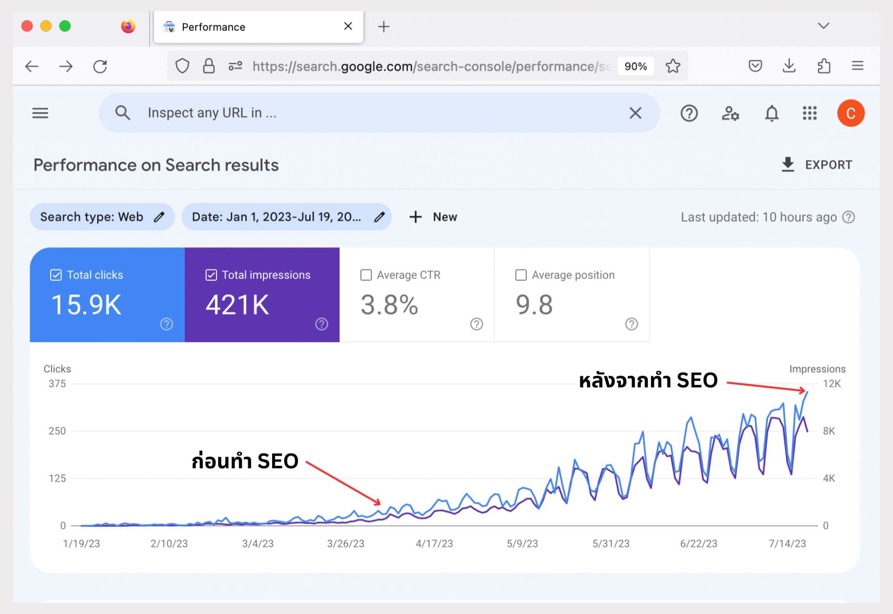Select the Average CTR 3.8% card
Screen dimensions: 893x614
(x=417, y=295)
